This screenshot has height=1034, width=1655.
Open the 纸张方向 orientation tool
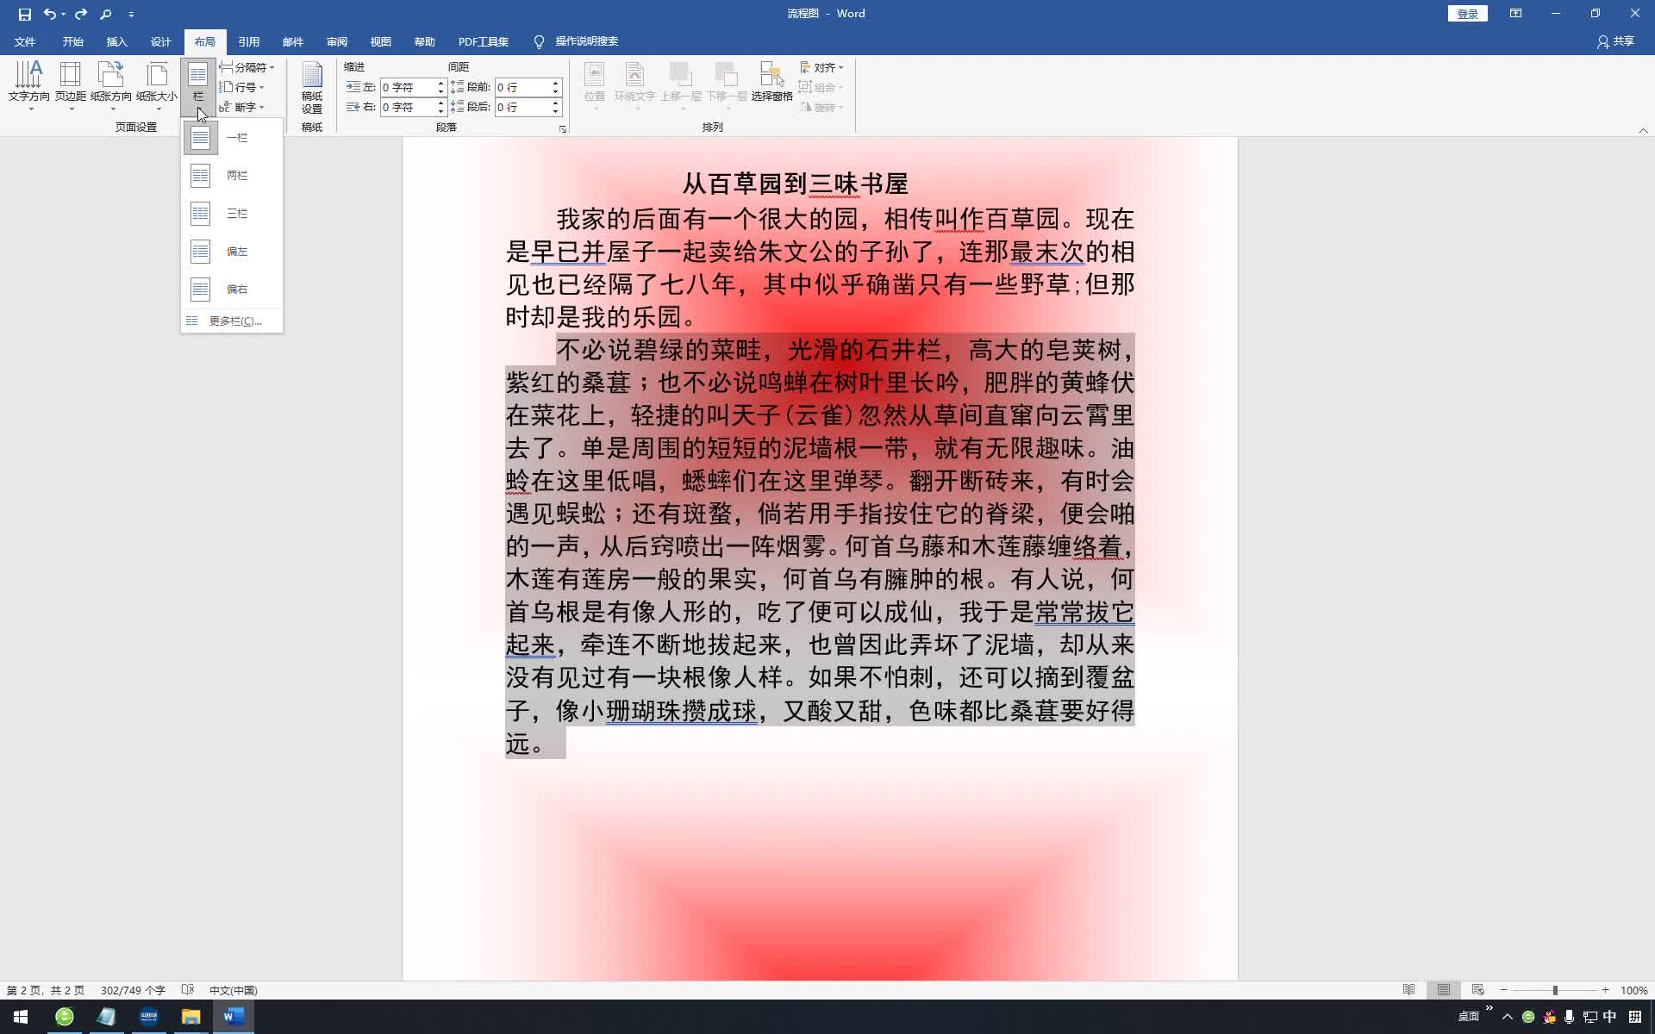click(111, 85)
